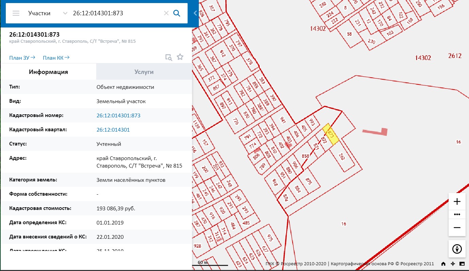Screen dimensions: 469x271
Task: Click the date '01.01.2019'
Action: point(110,223)
